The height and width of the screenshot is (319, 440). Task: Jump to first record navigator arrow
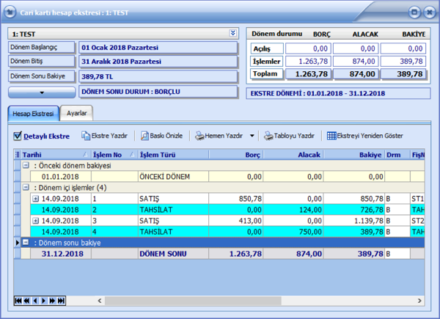coord(18,301)
